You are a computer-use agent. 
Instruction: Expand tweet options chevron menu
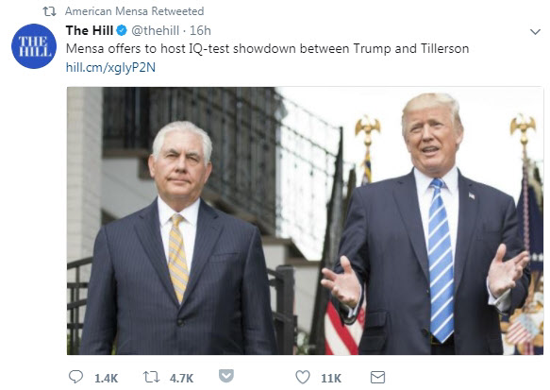[535, 32]
